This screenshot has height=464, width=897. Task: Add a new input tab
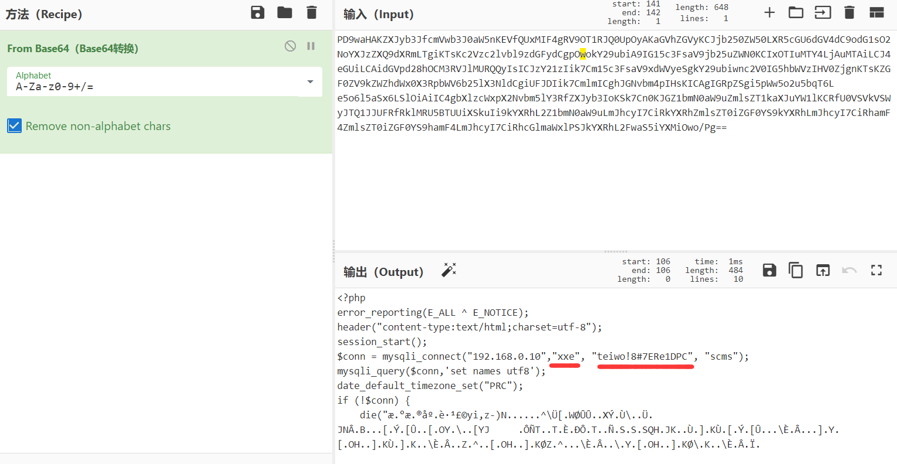pos(770,12)
